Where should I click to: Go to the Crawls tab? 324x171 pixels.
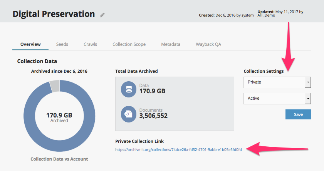[90, 44]
